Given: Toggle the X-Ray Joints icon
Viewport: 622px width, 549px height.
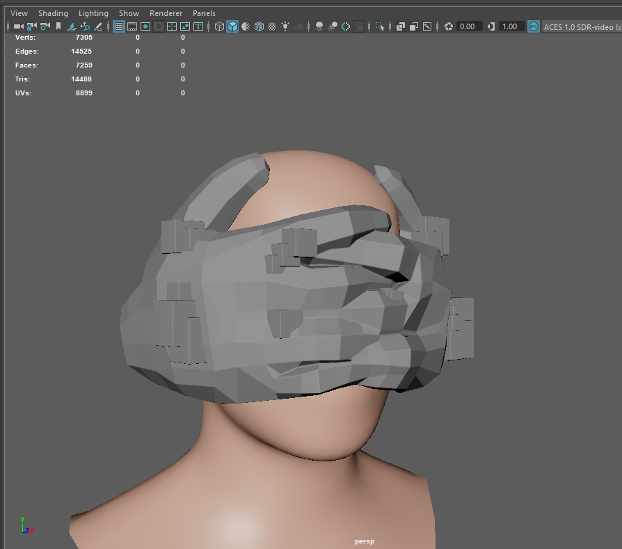Looking at the screenshot, I should [427, 26].
